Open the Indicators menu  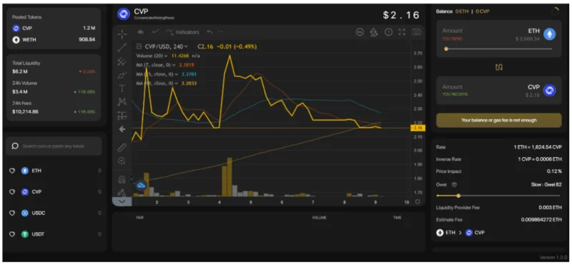pyautogui.click(x=183, y=32)
